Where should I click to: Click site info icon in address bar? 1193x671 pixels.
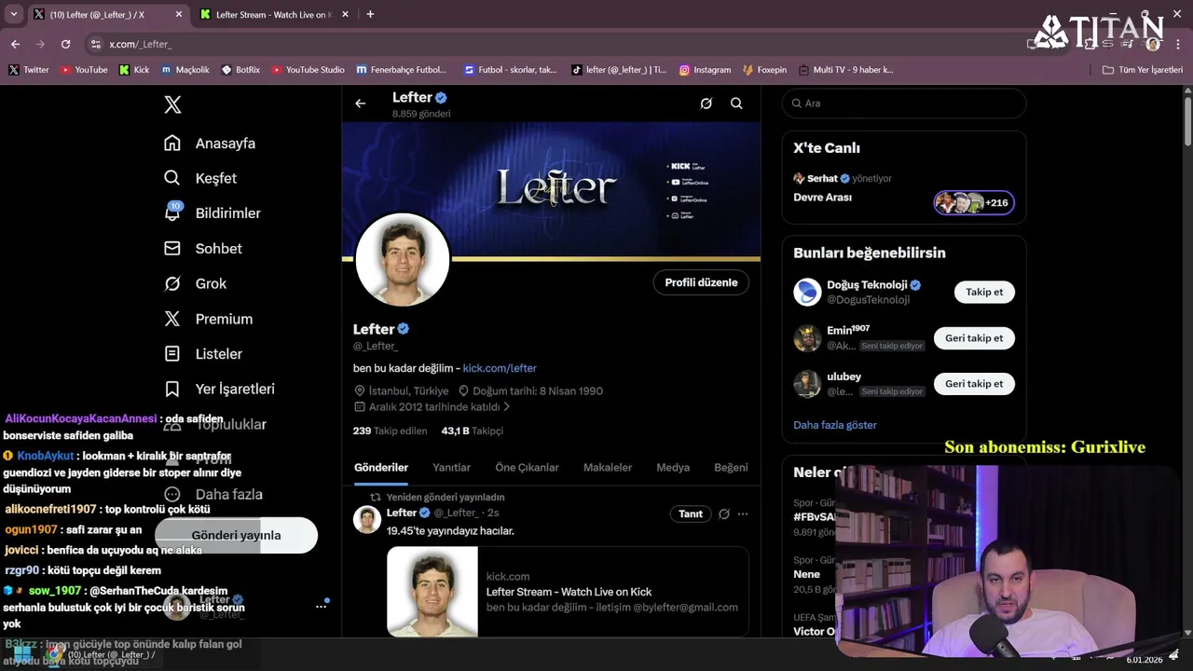95,44
